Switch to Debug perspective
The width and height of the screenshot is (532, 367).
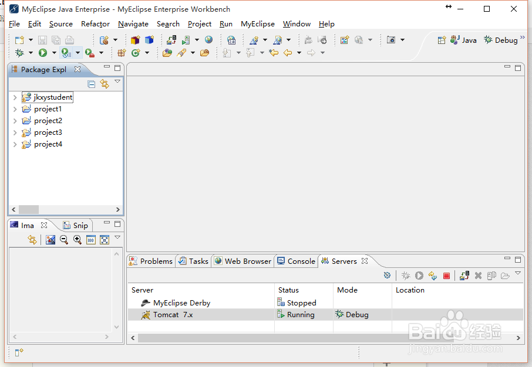tap(501, 40)
